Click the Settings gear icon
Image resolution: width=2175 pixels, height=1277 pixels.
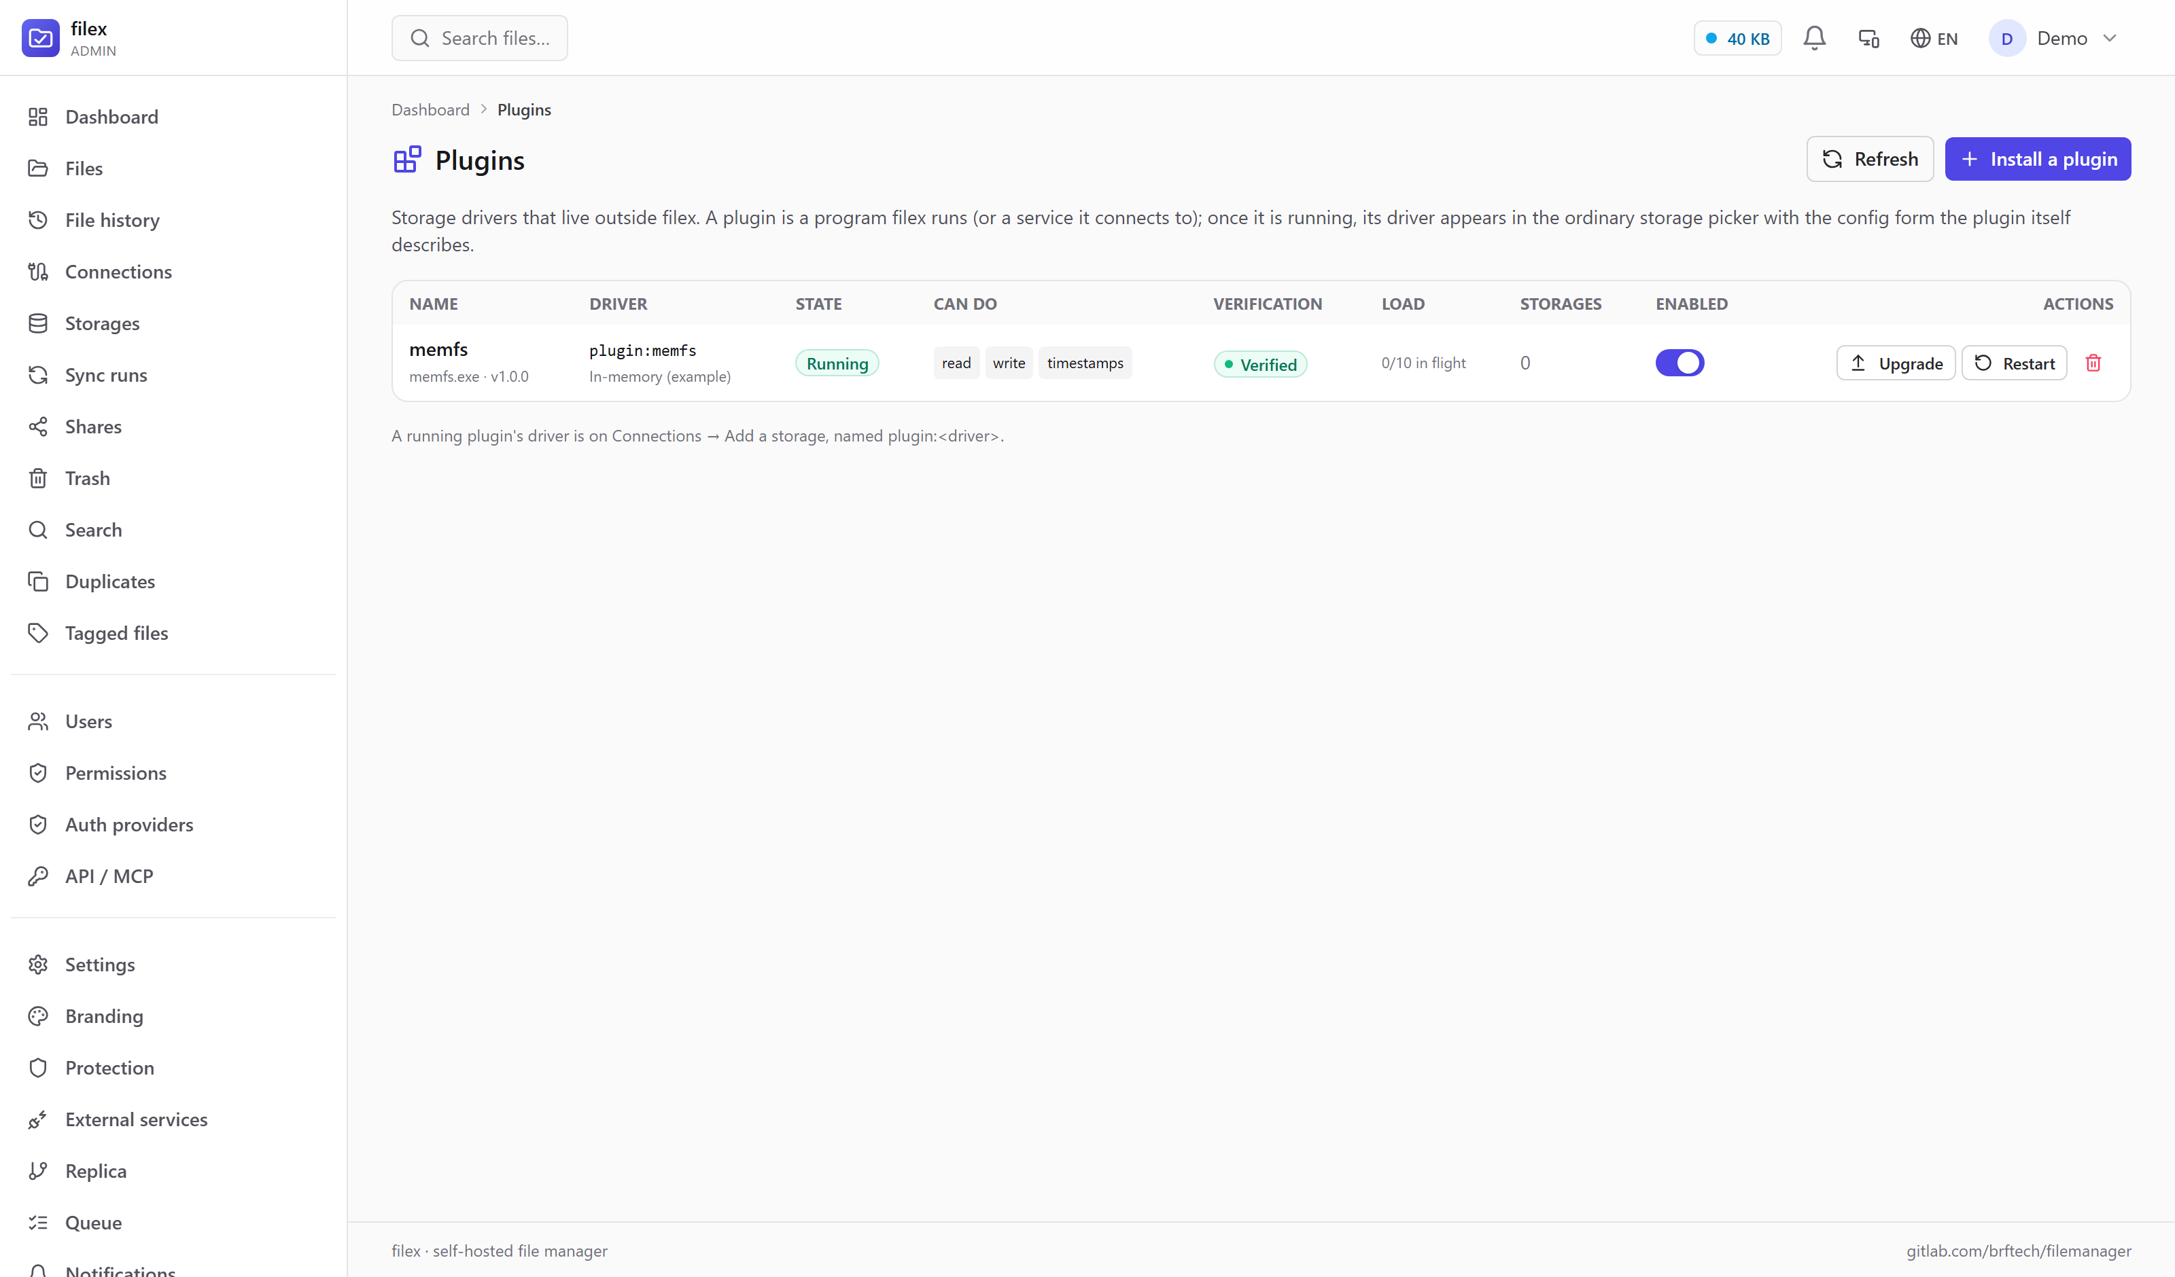point(38,965)
